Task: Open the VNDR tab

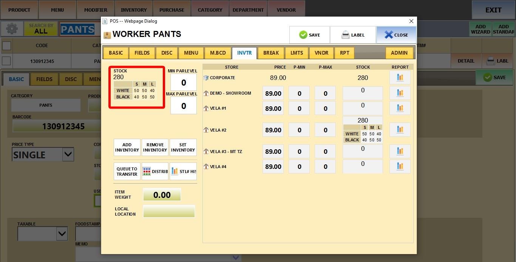Action: 321,53
